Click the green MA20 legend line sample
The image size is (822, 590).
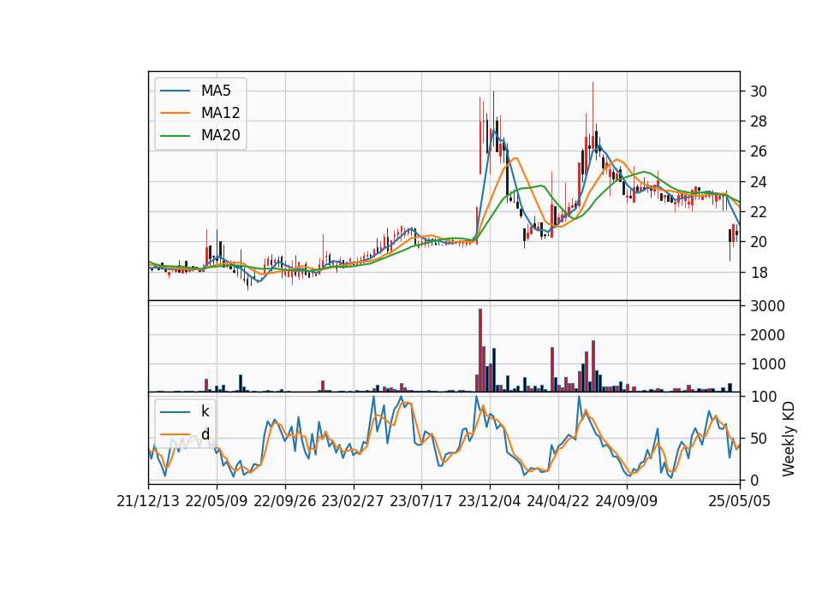pyautogui.click(x=175, y=135)
